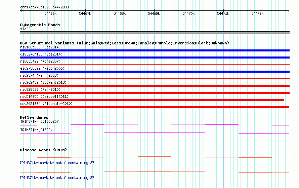
Task: Click the chr17:54465109..54472903 coordinate label
Action: [x=44, y=7]
